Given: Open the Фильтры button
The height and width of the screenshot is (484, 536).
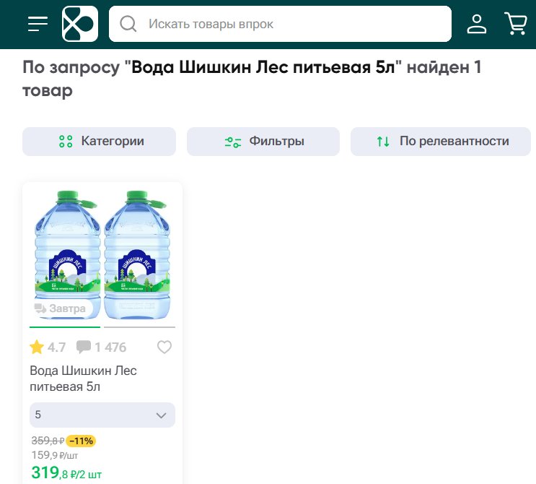Looking at the screenshot, I should click(263, 142).
